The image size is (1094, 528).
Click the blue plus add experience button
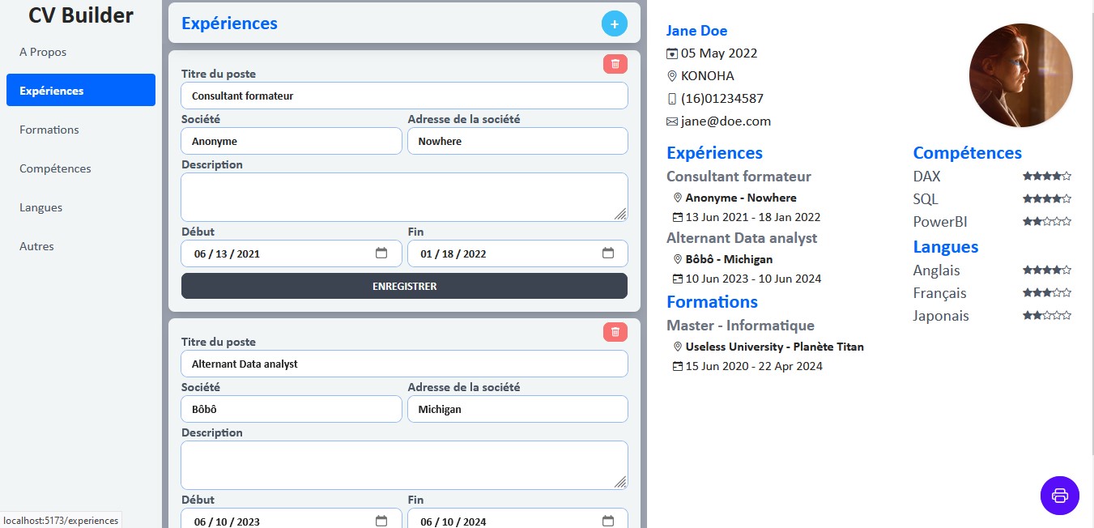point(614,24)
